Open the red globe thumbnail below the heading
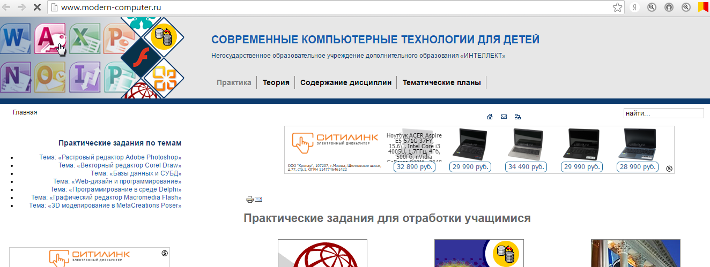This screenshot has height=267, width=710. (322, 253)
